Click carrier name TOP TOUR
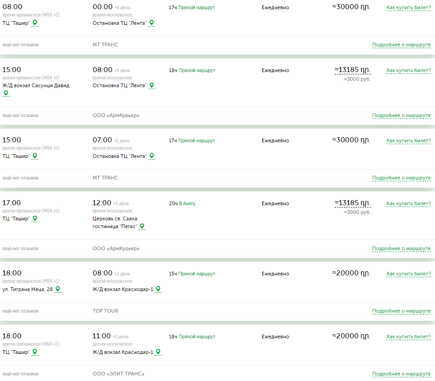435x381 pixels. (x=105, y=311)
